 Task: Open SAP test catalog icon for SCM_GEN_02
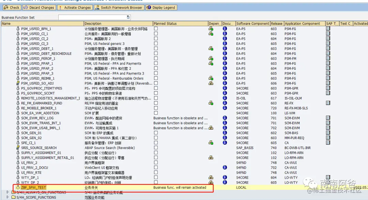328,138
